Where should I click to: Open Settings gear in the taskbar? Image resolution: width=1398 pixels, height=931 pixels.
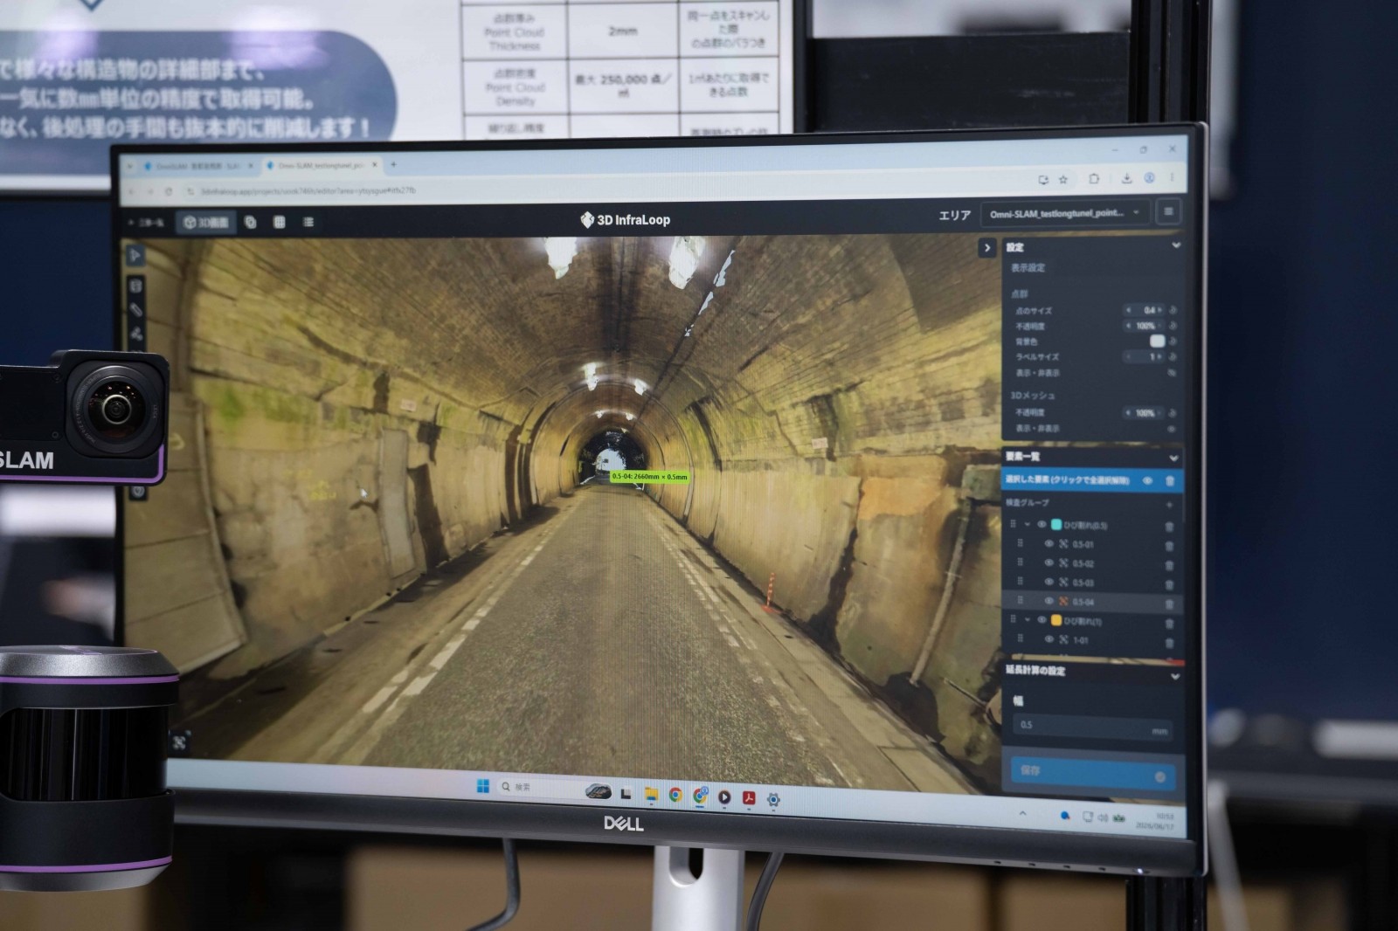pos(773,799)
